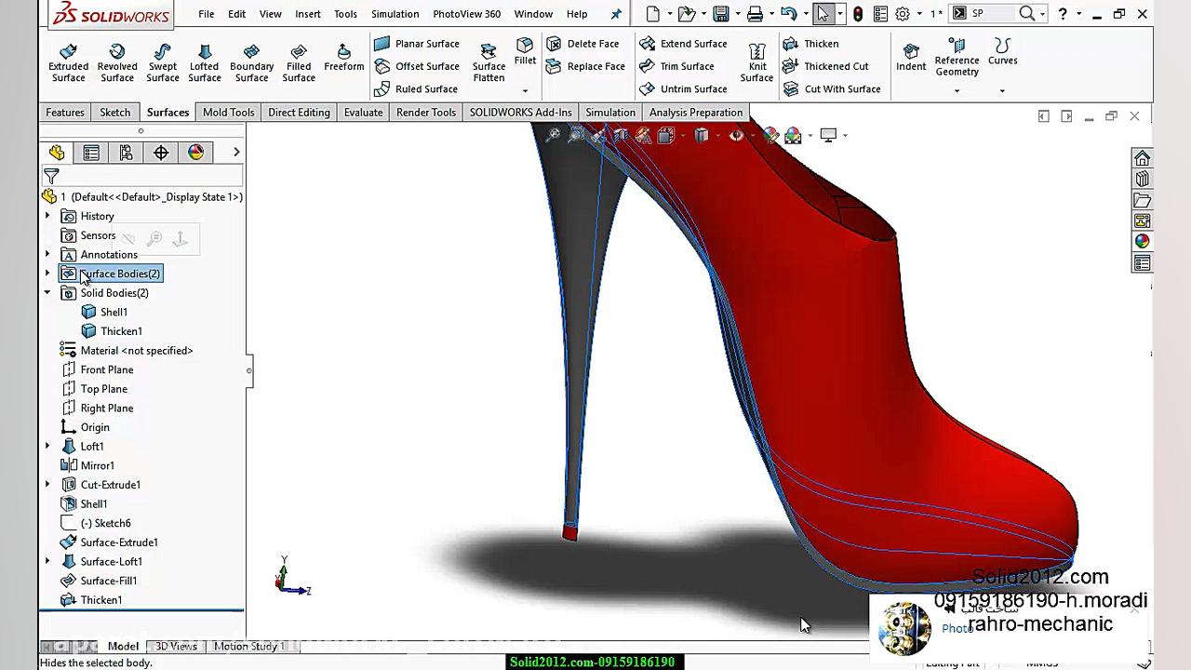
Task: Switch to the DisplayManager tab icon
Action: pyautogui.click(x=195, y=152)
